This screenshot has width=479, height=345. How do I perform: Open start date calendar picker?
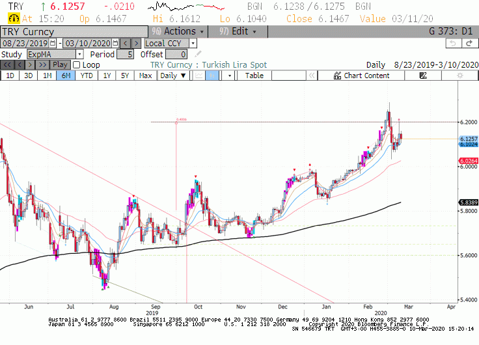[53, 43]
